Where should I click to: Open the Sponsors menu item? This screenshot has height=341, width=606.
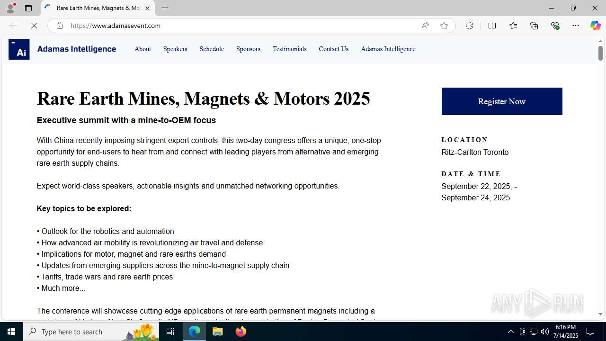tap(248, 49)
